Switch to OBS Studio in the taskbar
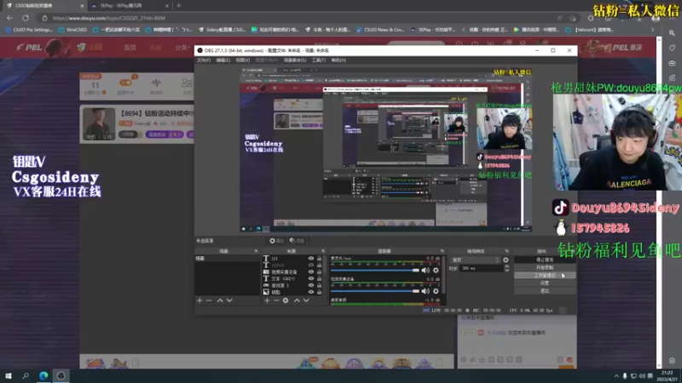 61,375
